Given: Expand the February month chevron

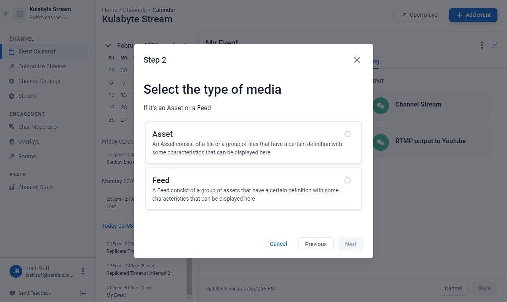Looking at the screenshot, I should [108, 45].
